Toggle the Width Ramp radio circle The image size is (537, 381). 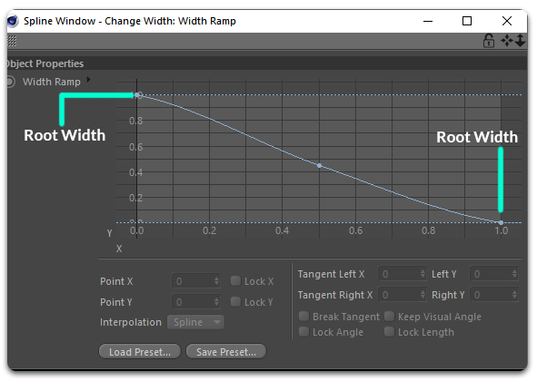10,82
